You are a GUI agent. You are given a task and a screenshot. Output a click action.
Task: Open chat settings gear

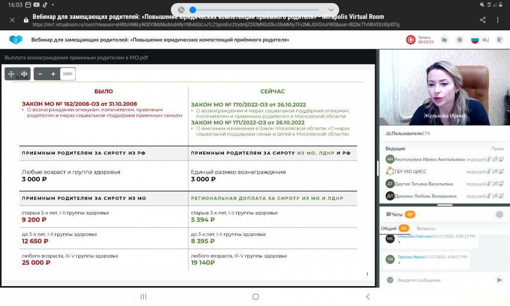point(499,214)
